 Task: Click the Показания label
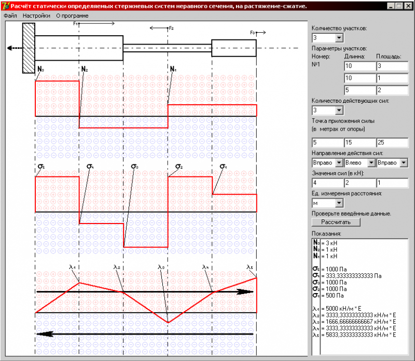326,234
